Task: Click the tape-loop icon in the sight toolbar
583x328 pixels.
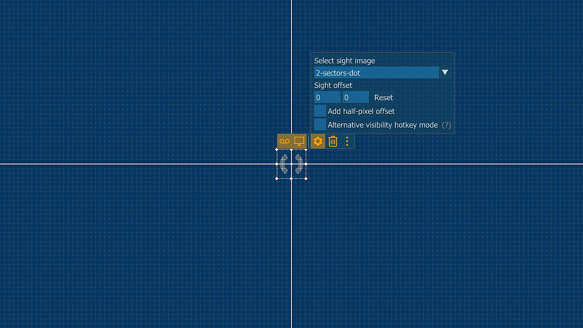Action: 285,141
